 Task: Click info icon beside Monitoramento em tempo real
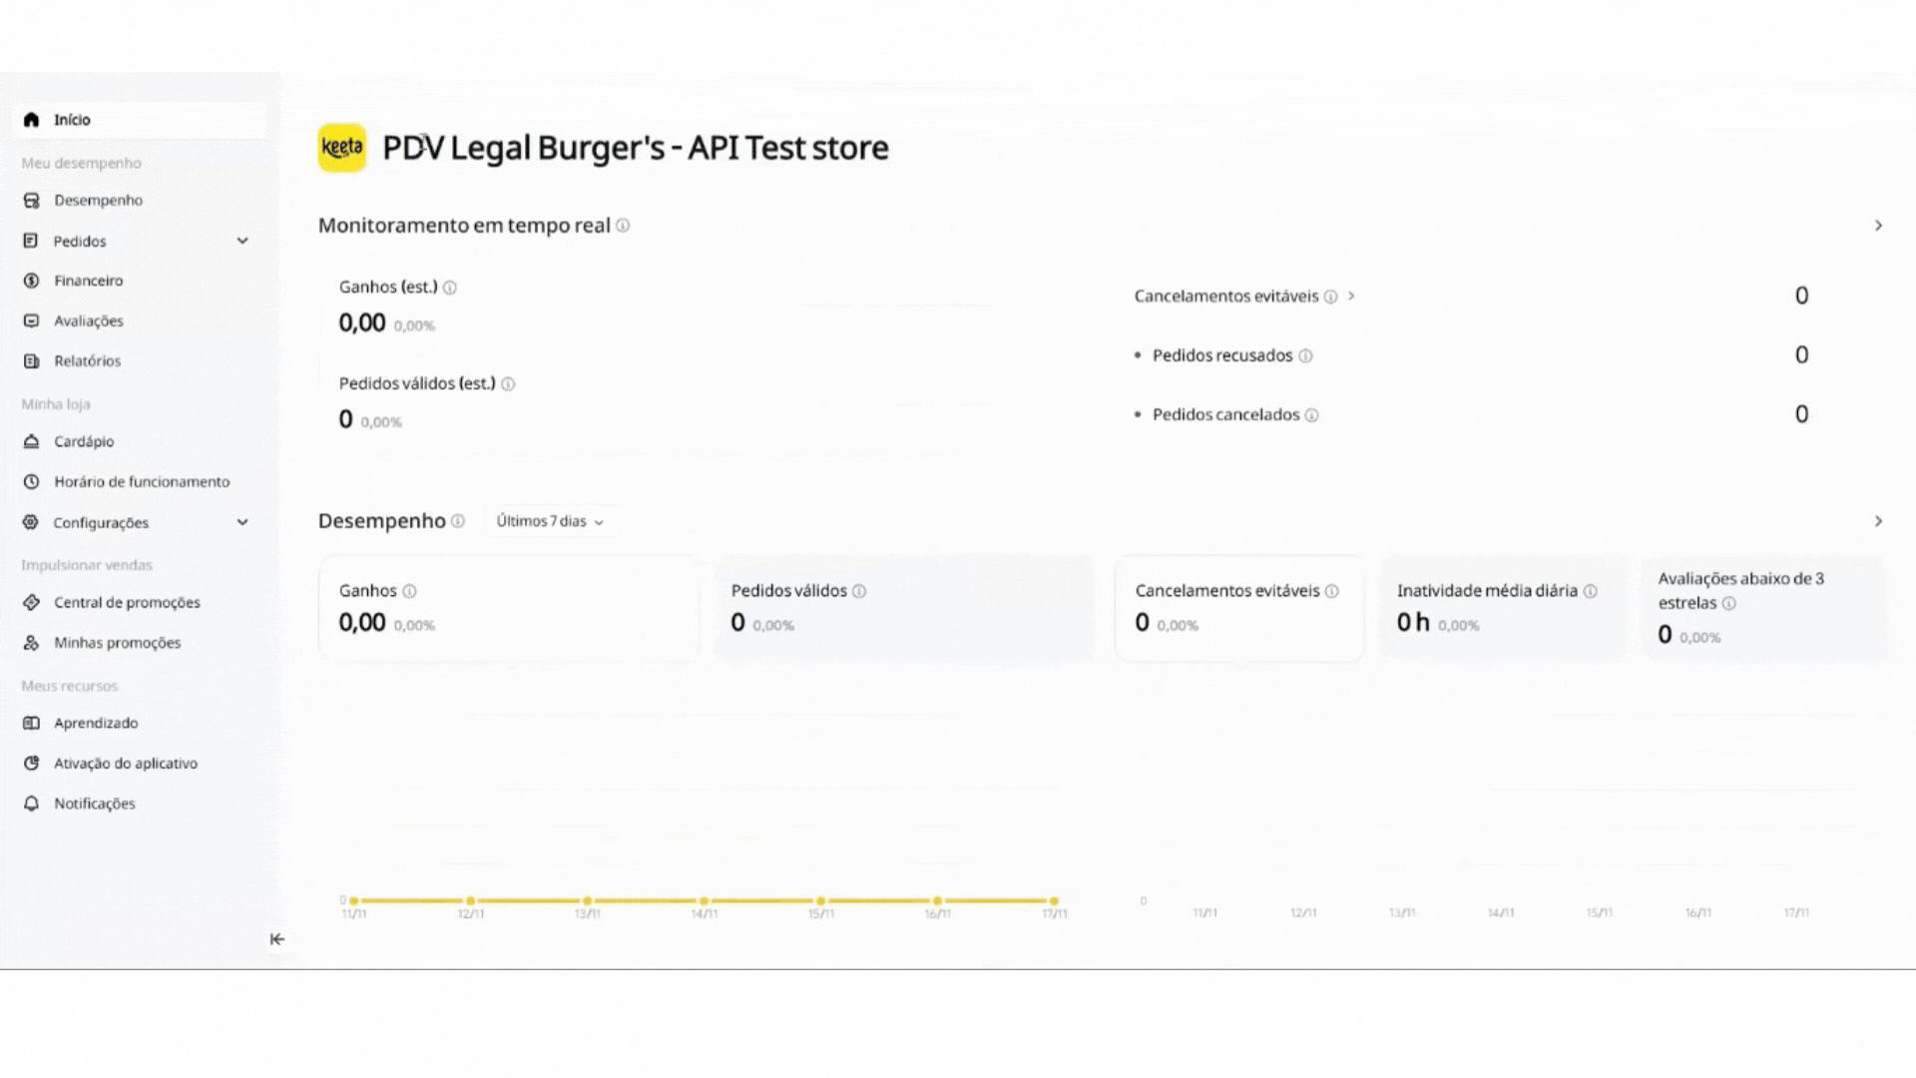point(623,226)
